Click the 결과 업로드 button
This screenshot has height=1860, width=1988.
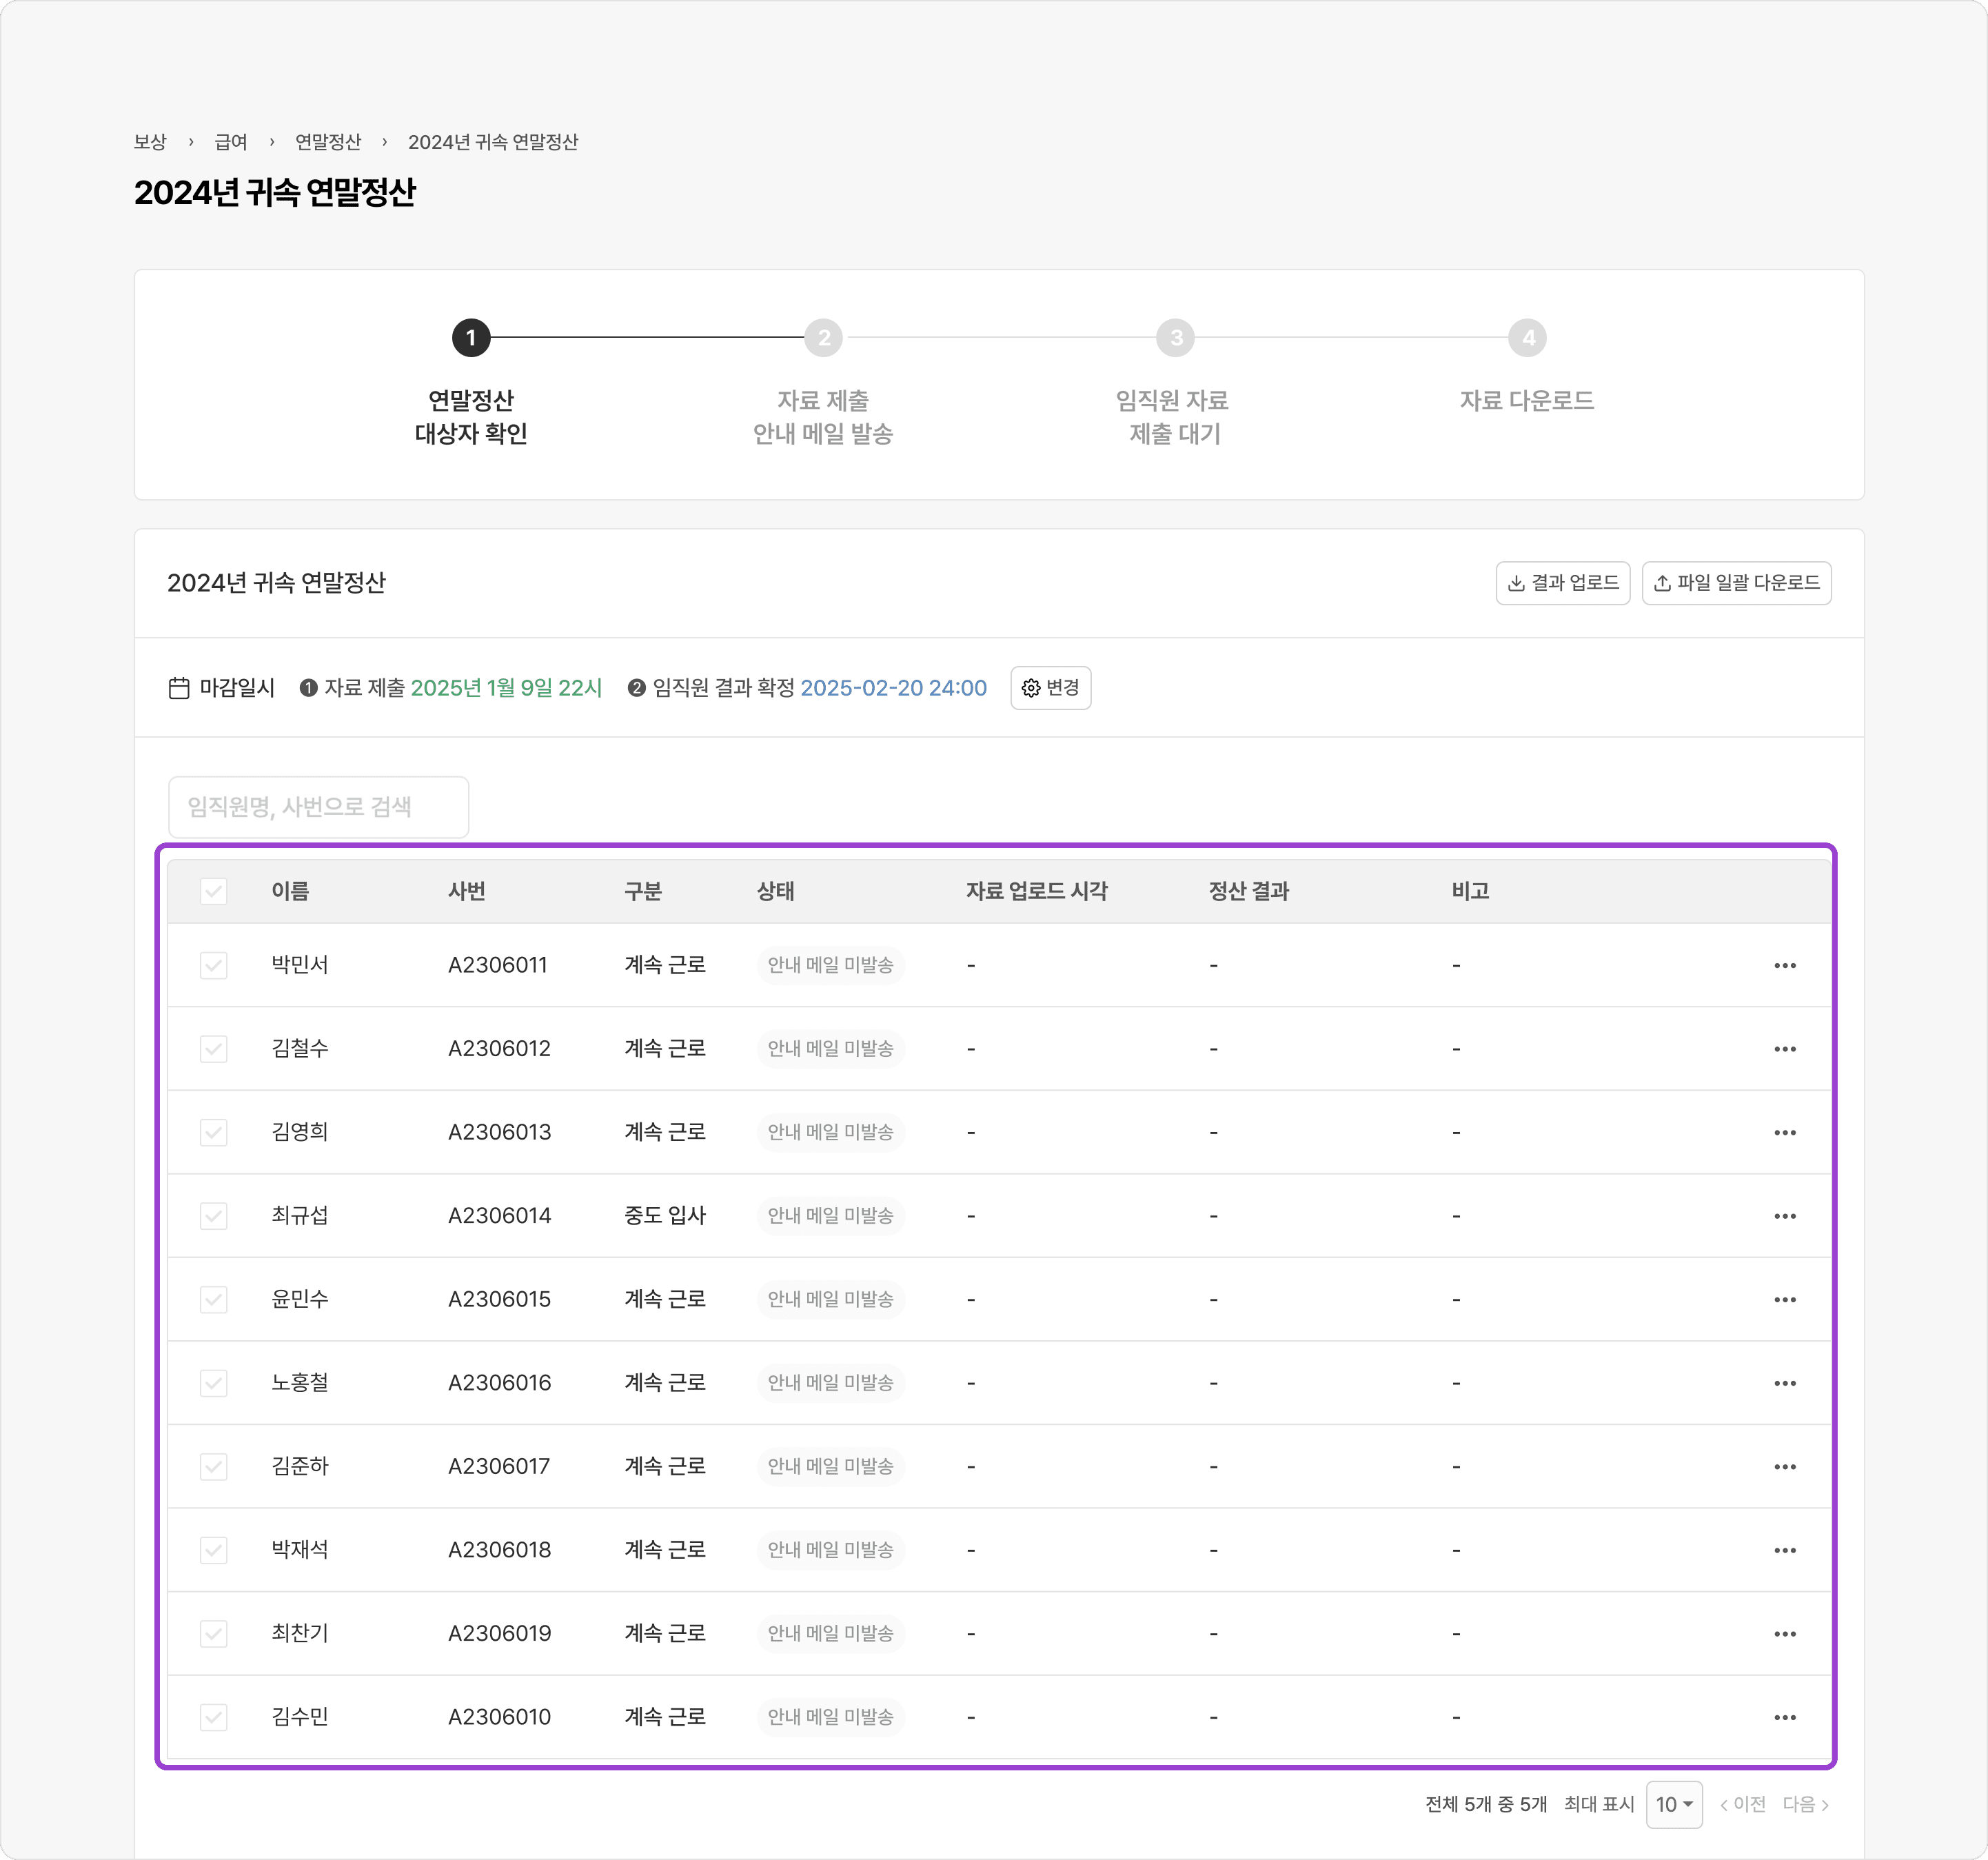pyautogui.click(x=1562, y=583)
